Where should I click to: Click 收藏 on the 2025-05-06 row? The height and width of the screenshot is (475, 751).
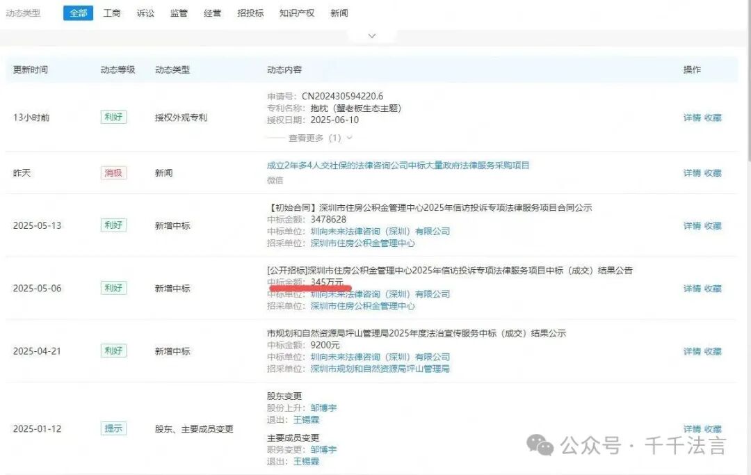point(713,288)
